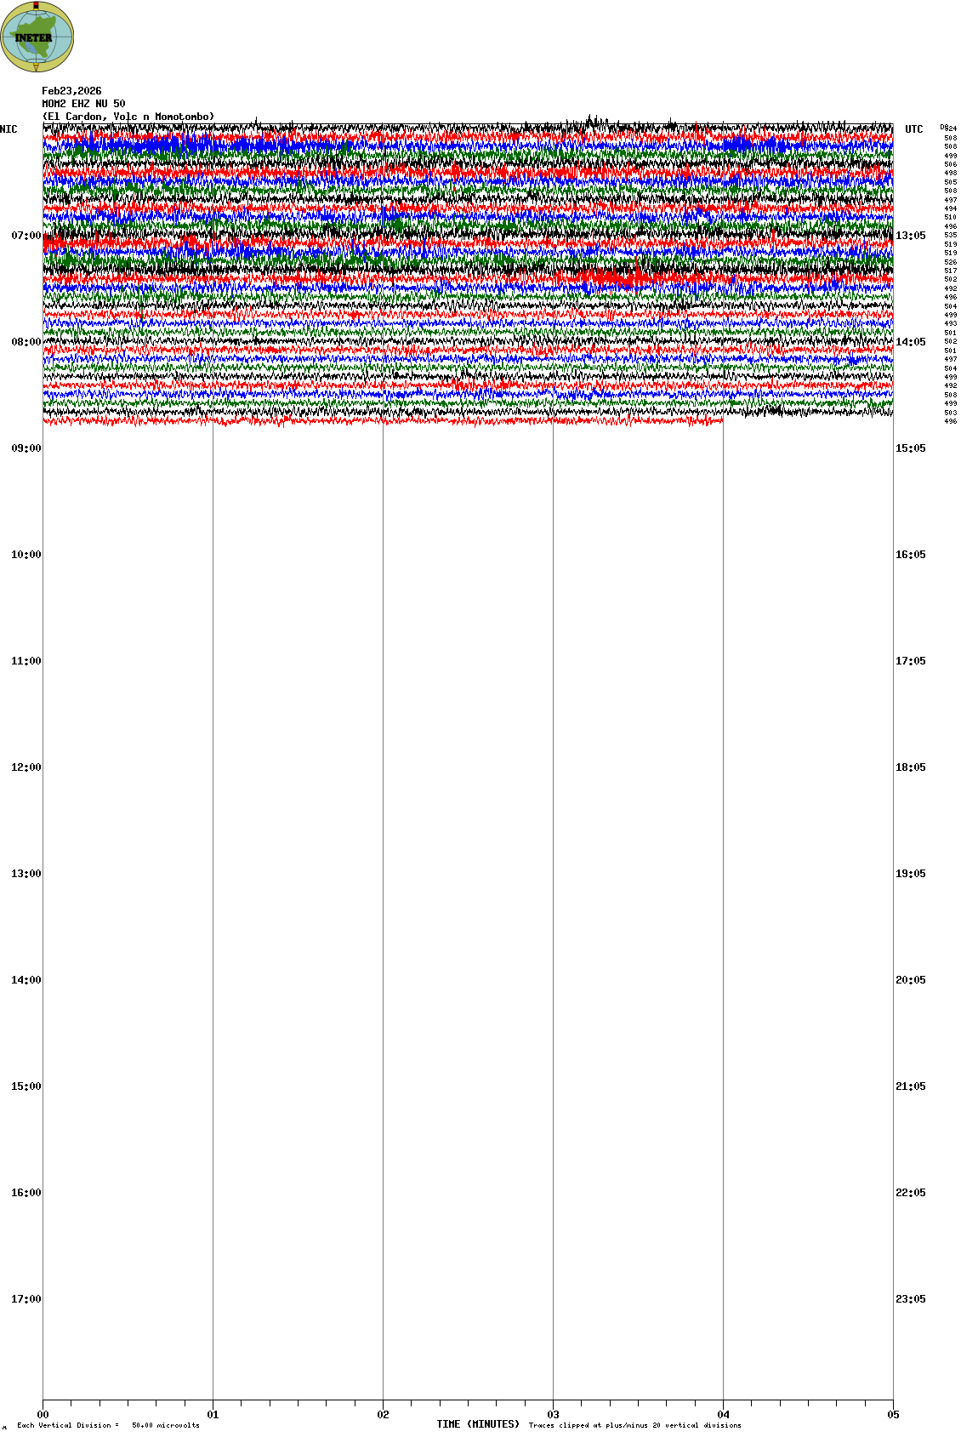The image size is (961, 1437).
Task: Click the 15:05 UTC time marker
Action: [x=910, y=448]
